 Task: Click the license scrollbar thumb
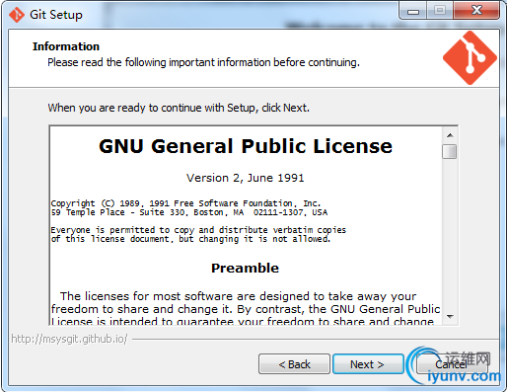pyautogui.click(x=450, y=152)
